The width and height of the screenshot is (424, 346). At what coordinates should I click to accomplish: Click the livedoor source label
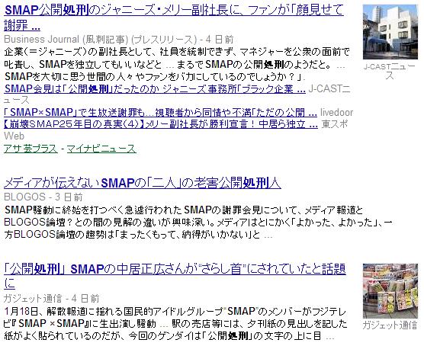pos(336,112)
